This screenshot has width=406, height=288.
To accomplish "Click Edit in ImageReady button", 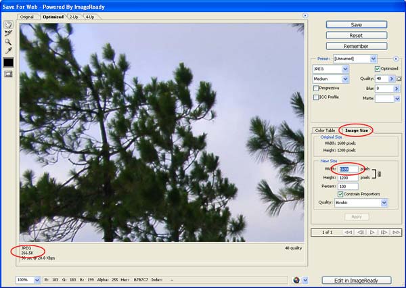I will 356,280.
